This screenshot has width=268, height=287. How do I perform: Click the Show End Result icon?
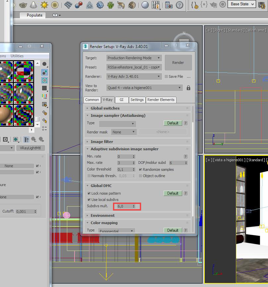(27, 139)
